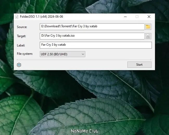Click the window title "Folder2ISO 1.1 (x64) 2024-06-06"
This screenshot has height=135, width=169.
(x=42, y=17)
